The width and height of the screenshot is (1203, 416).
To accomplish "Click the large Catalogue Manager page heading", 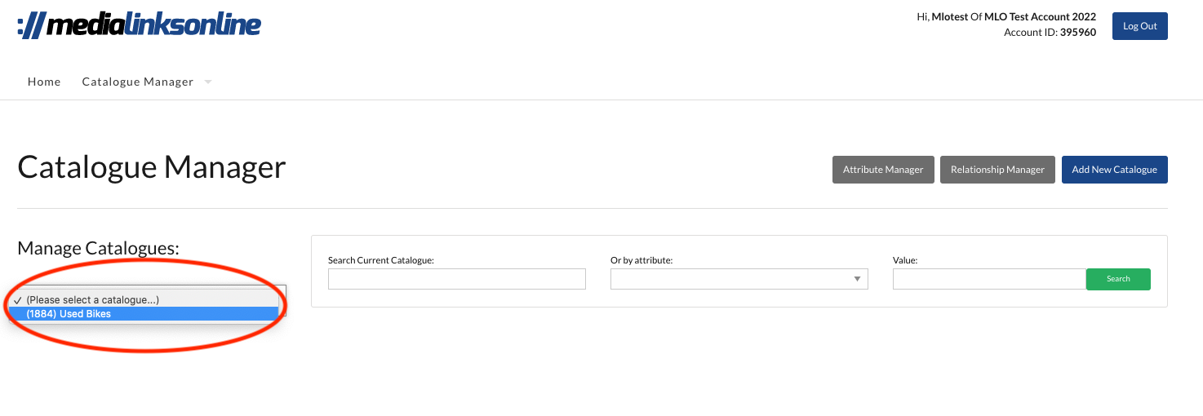I will click(x=152, y=167).
